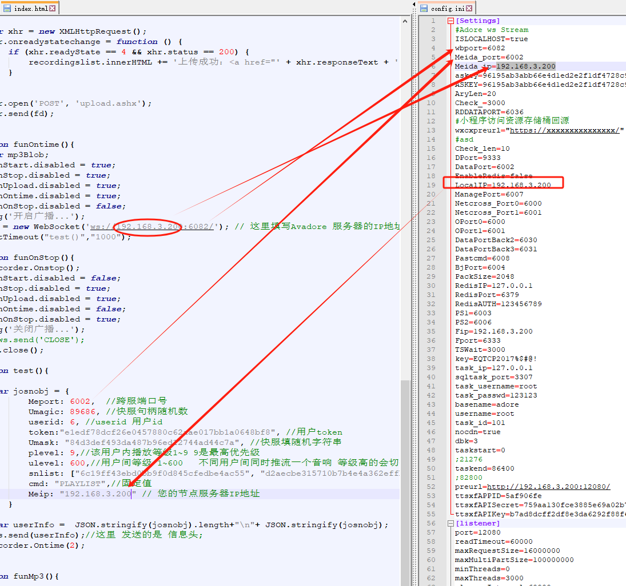Click the key=EQTCP2017%$#@! line
The image size is (626, 586).
tap(496, 359)
